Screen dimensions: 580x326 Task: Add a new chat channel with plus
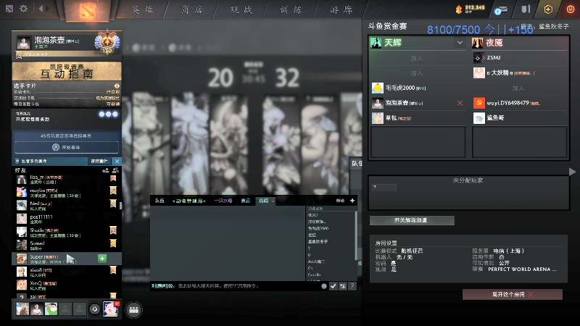pyautogui.click(x=352, y=201)
